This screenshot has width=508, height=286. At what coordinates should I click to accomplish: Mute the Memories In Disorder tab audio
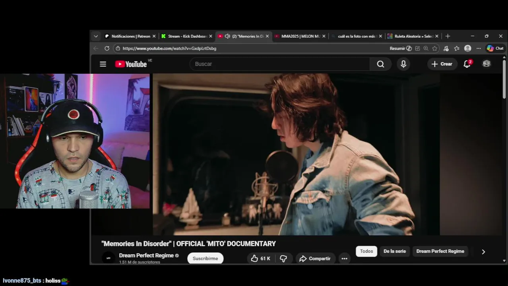[227, 36]
